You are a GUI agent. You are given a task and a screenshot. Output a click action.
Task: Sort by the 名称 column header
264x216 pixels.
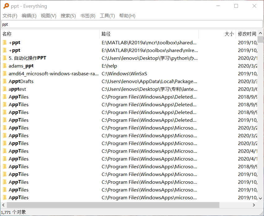(50, 34)
